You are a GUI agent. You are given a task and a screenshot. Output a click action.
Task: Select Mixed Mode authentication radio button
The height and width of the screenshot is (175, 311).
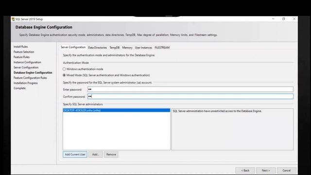click(x=64, y=75)
